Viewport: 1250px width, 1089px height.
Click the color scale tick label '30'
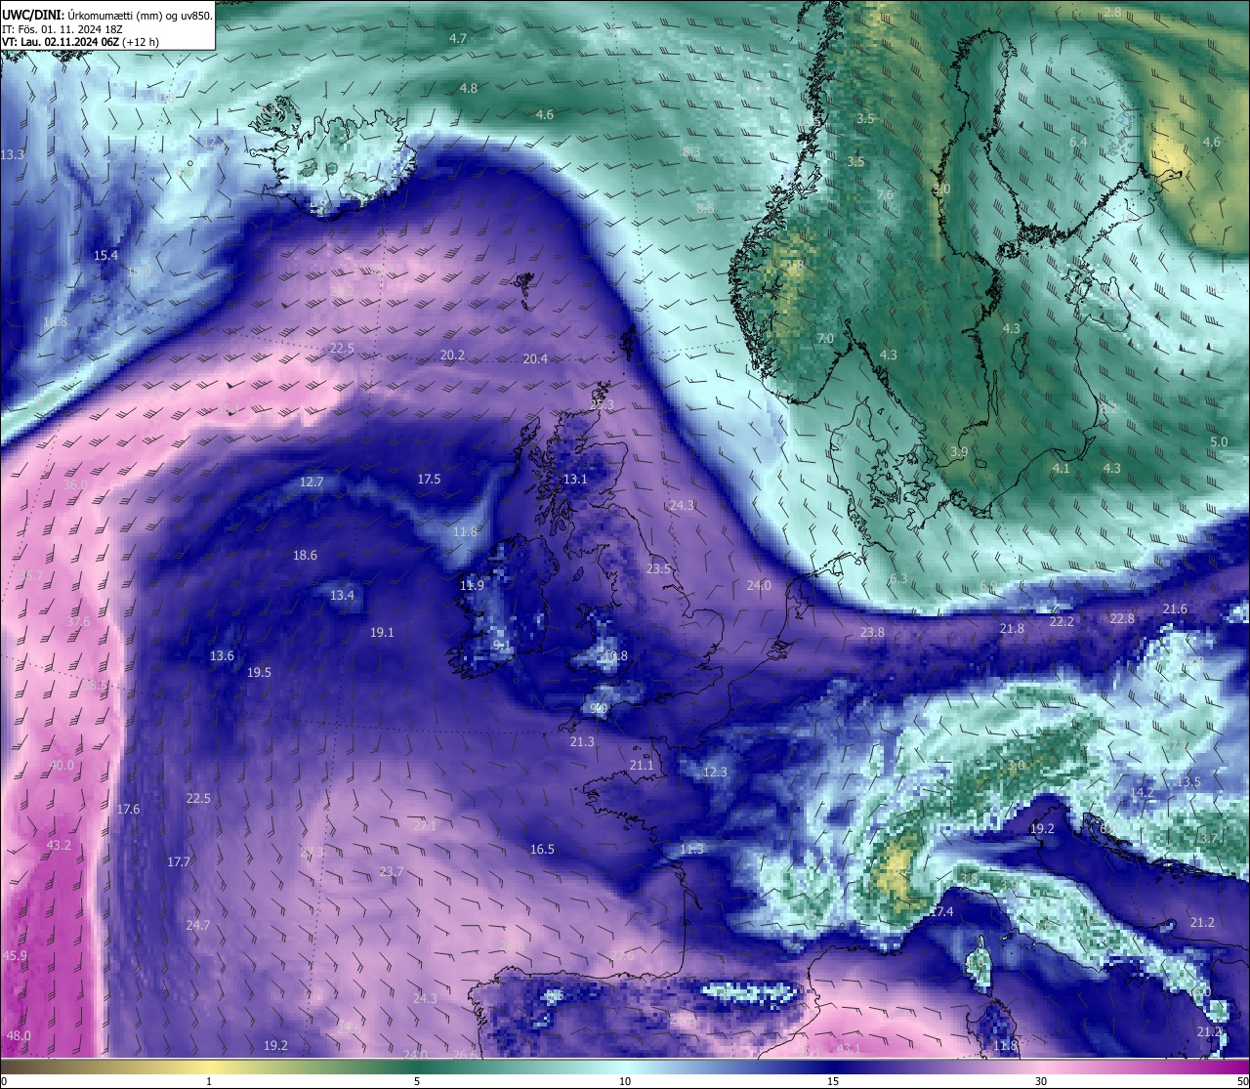[x=1041, y=1081]
